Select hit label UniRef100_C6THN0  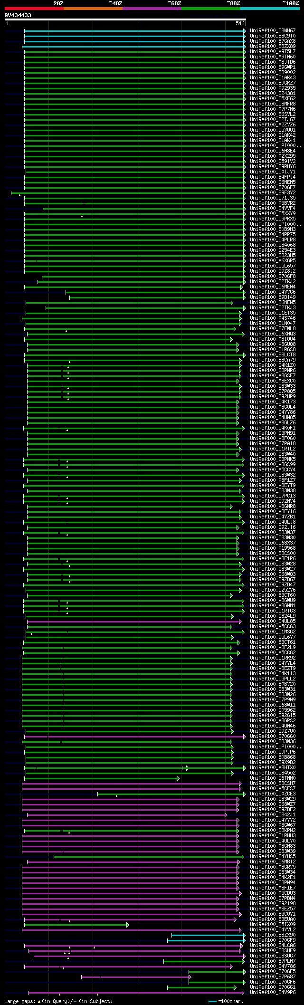(x=273, y=778)
